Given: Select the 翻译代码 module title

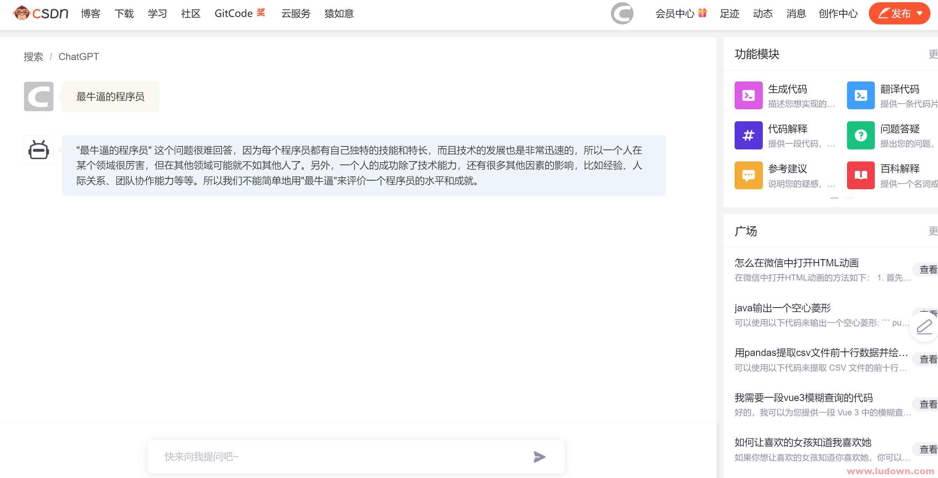Looking at the screenshot, I should click(x=900, y=89).
